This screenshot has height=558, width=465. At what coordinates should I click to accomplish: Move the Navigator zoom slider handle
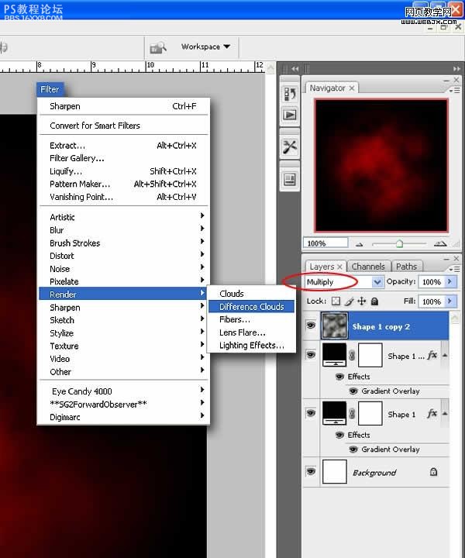coord(399,244)
